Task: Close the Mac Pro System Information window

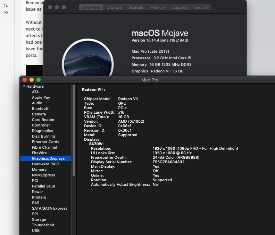Action: [25, 80]
